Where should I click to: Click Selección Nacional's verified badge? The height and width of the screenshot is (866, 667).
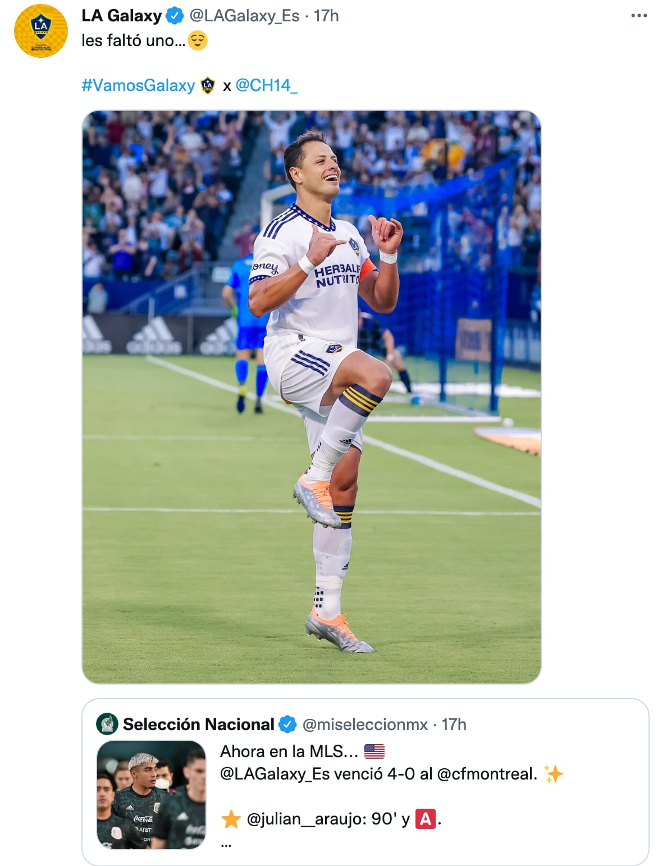click(x=287, y=724)
